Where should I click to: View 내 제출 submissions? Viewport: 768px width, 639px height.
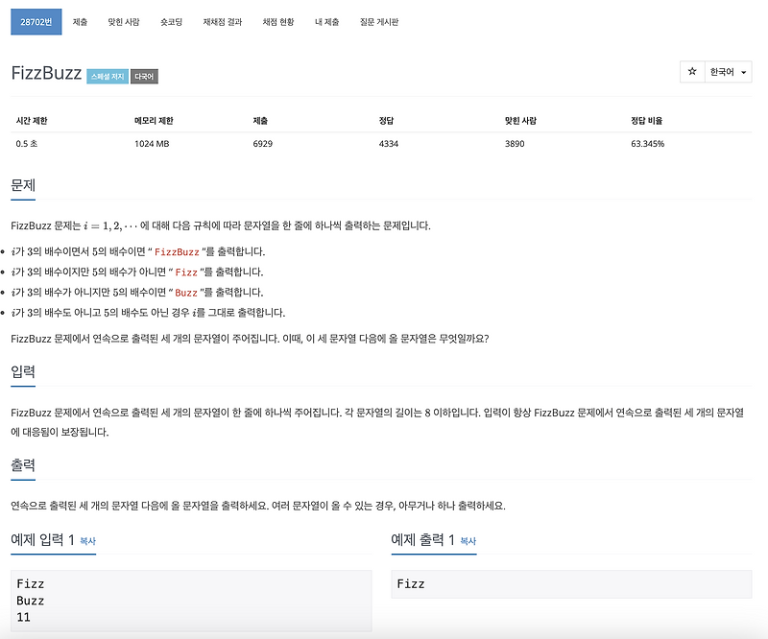(x=324, y=20)
